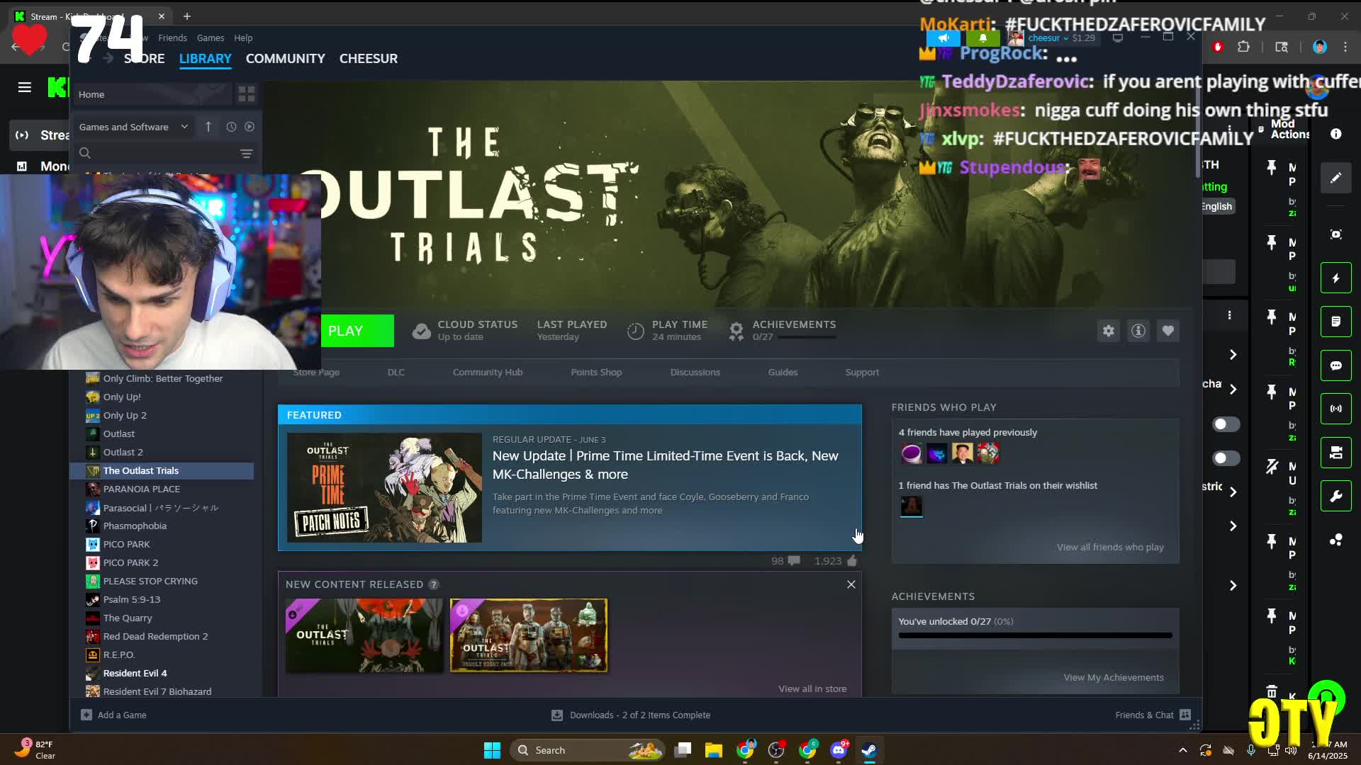Click the broadcast signal icon in Kick sidebar

[1336, 409]
